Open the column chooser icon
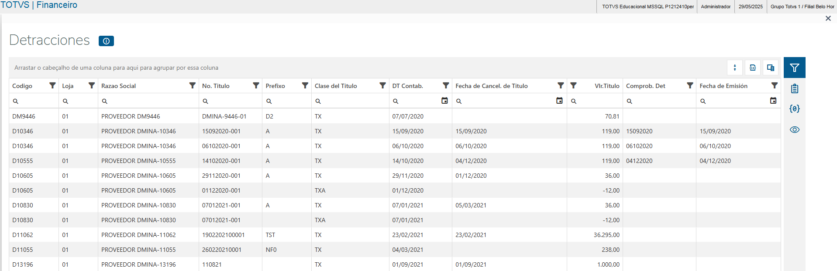 click(771, 68)
